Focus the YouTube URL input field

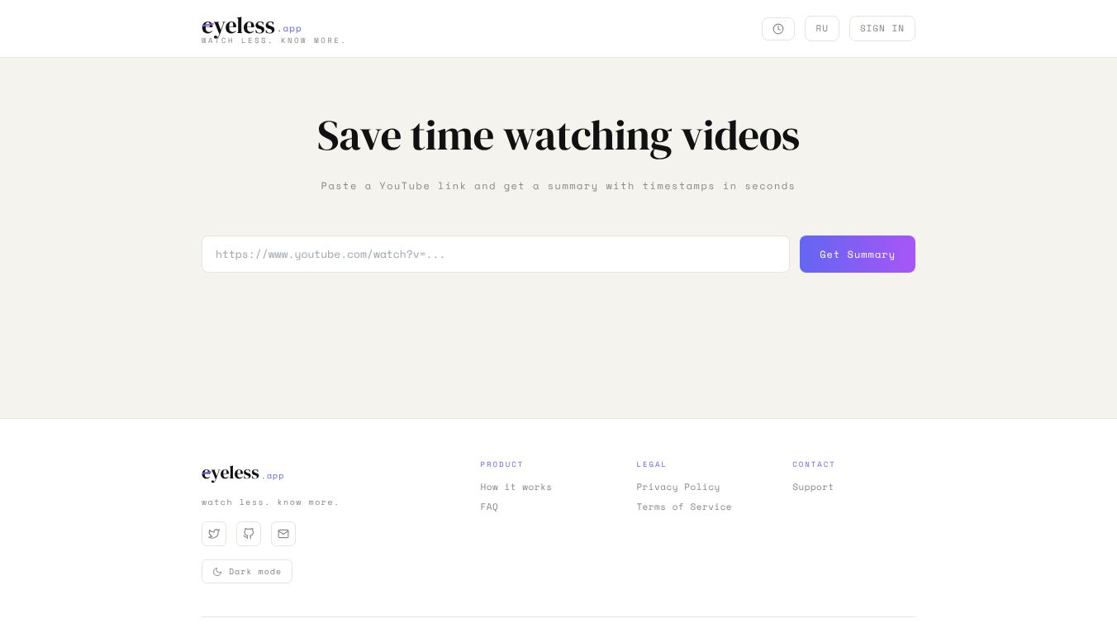[496, 255]
